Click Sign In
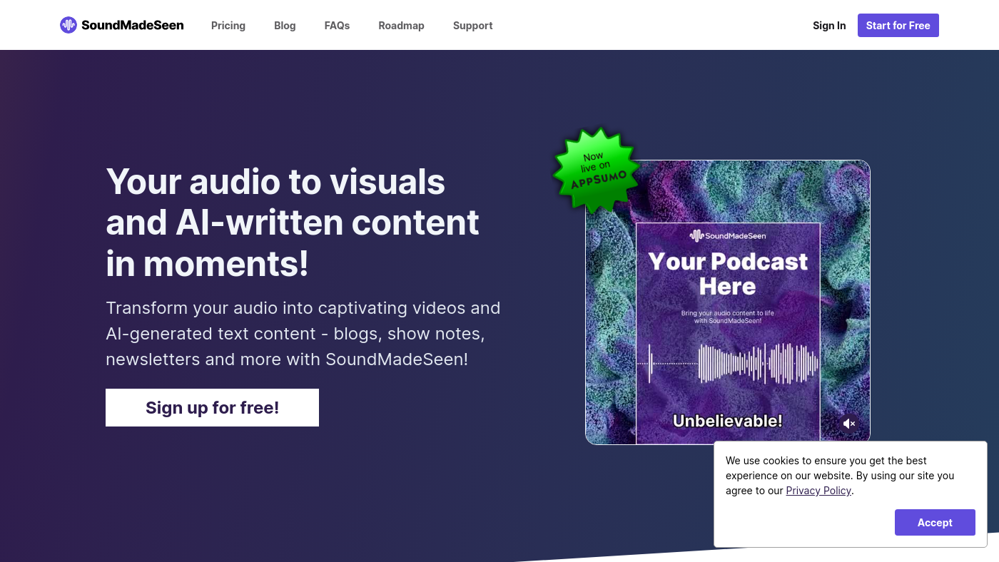This screenshot has height=562, width=999. pyautogui.click(x=829, y=25)
